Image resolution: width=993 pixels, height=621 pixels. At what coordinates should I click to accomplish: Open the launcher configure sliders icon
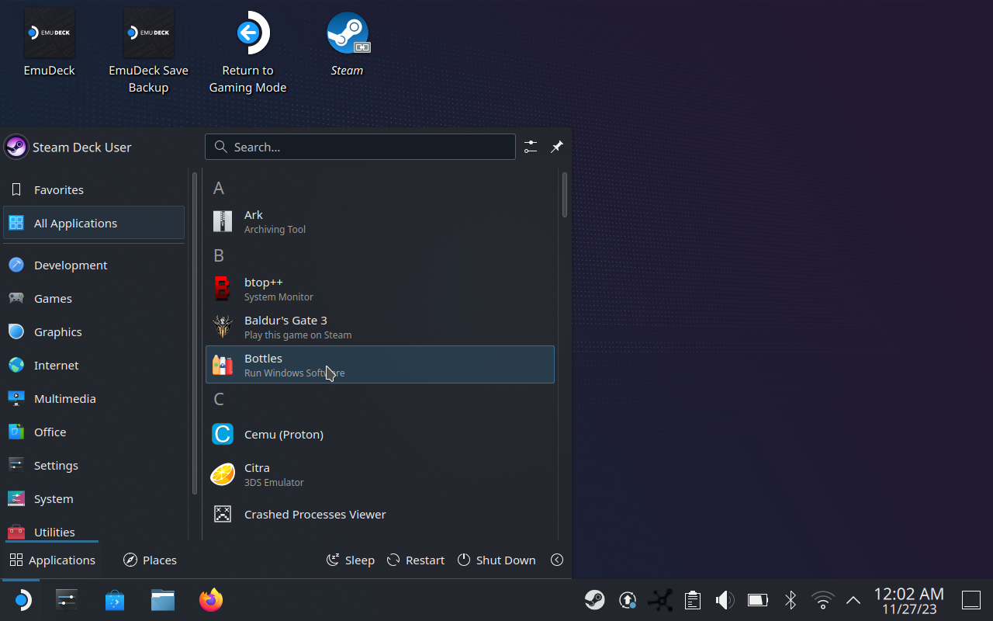(531, 147)
